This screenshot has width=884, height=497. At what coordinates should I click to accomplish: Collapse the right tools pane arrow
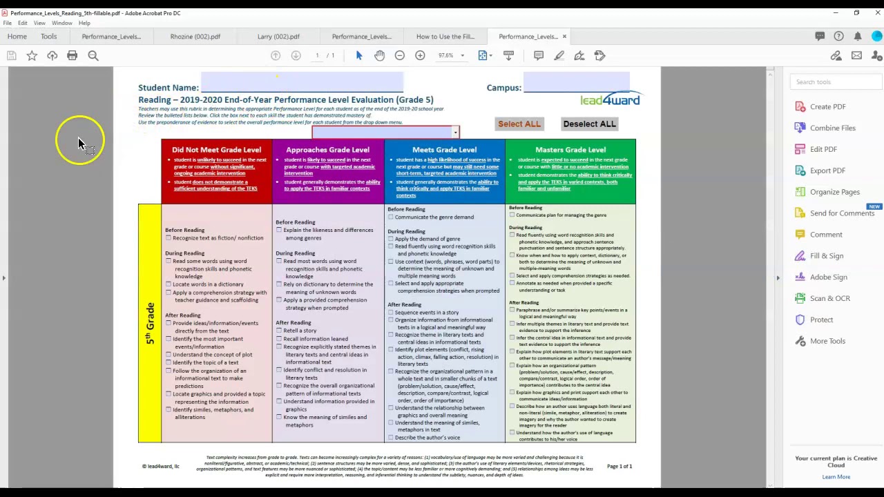pos(778,278)
